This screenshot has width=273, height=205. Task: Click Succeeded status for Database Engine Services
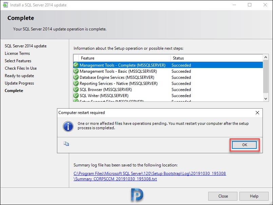(x=181, y=77)
